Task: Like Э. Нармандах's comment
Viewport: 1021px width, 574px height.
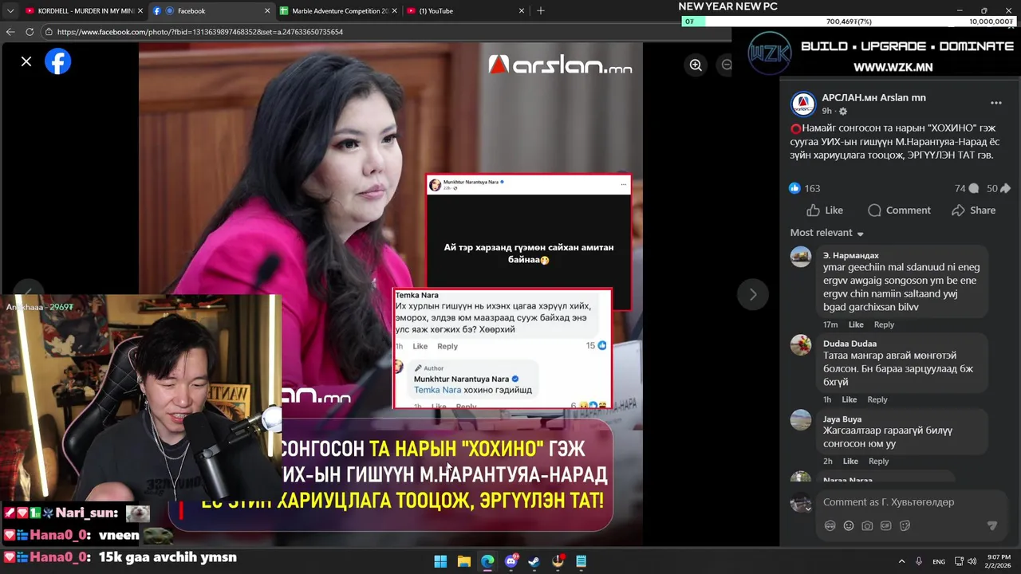Action: click(856, 324)
